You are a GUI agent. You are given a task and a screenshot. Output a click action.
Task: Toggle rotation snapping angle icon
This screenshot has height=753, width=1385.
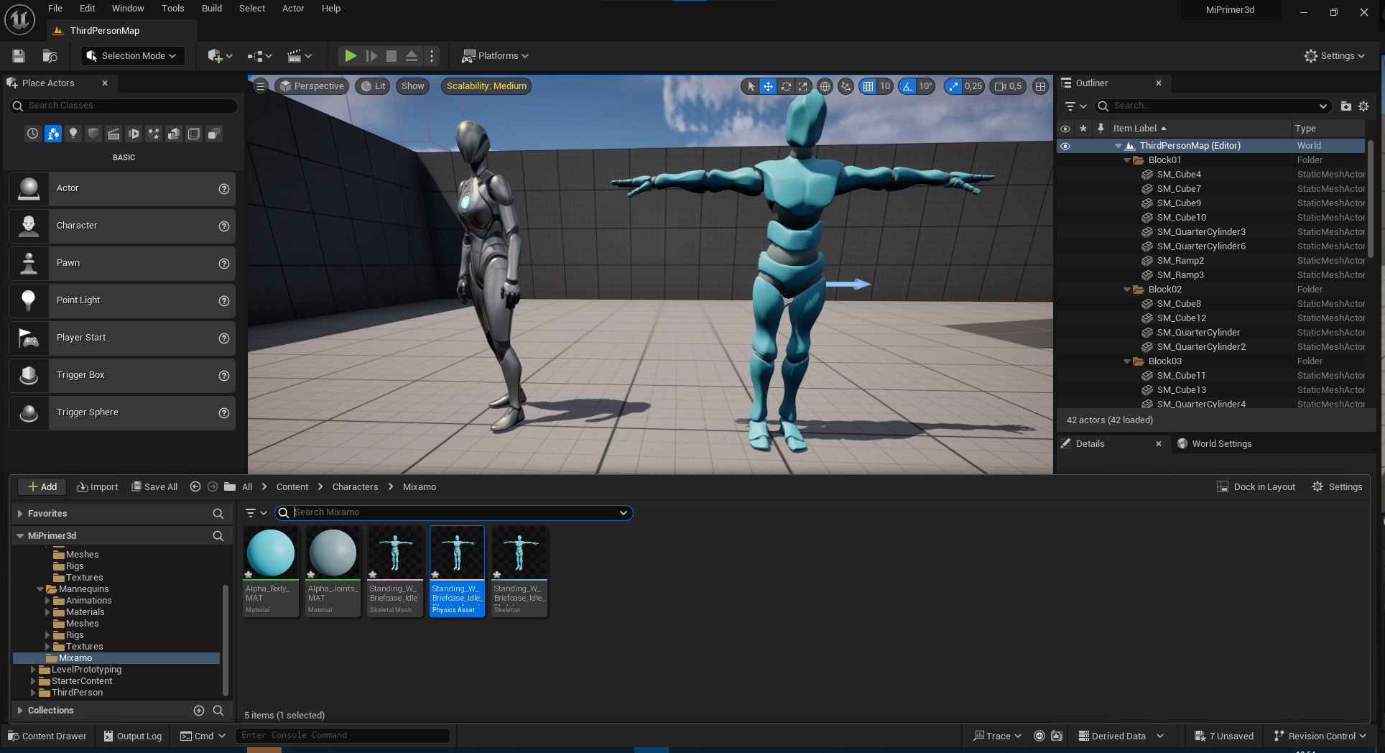point(907,86)
